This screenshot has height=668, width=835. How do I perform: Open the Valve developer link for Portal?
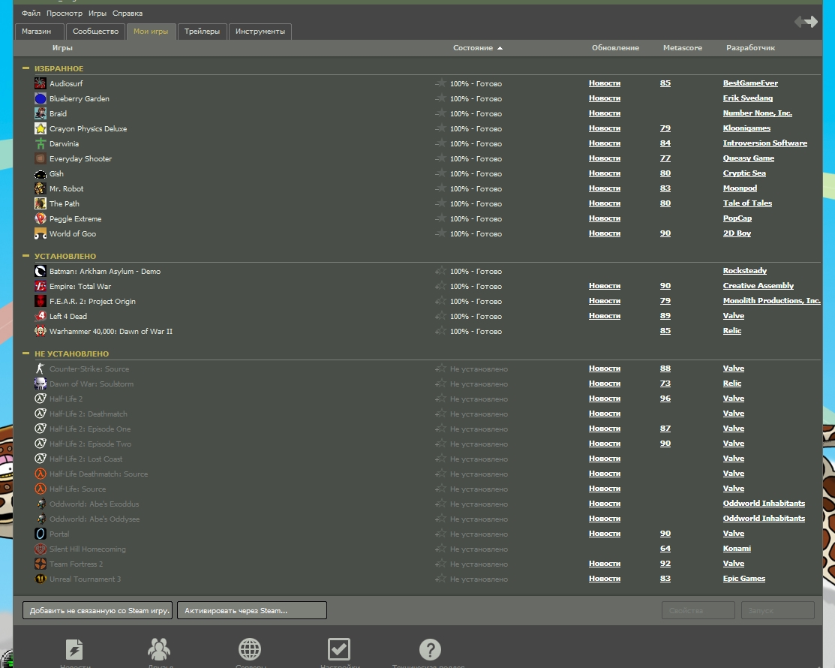pos(733,533)
